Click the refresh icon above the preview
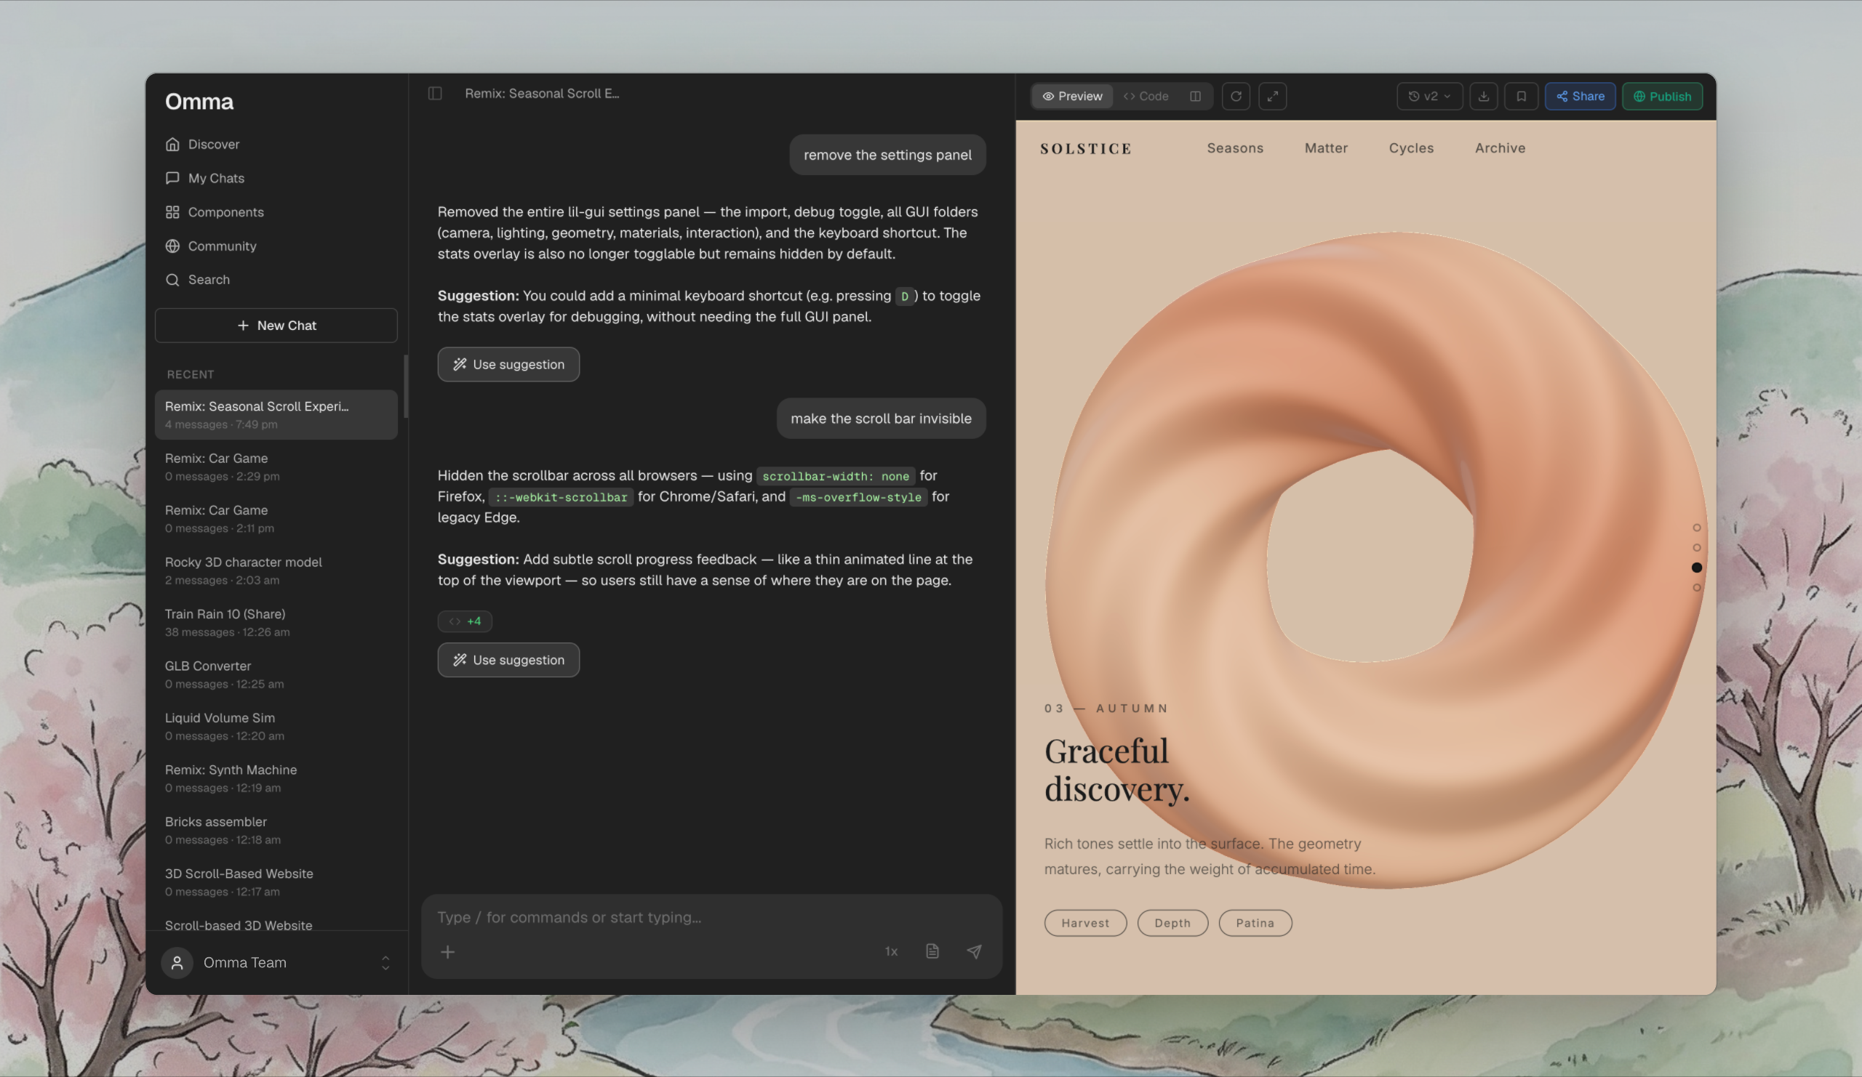The height and width of the screenshot is (1077, 1862). pyautogui.click(x=1236, y=96)
